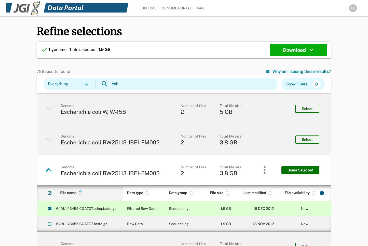Open the FAQ page
Screen dimensions: 368x246
tap(200, 8)
